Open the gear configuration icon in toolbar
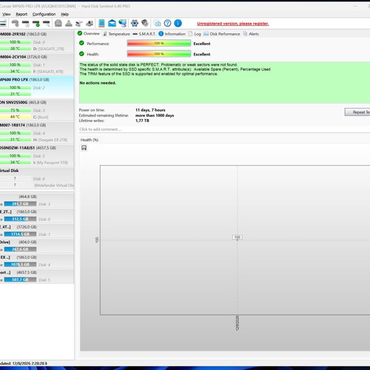370x370 pixels. point(135,24)
